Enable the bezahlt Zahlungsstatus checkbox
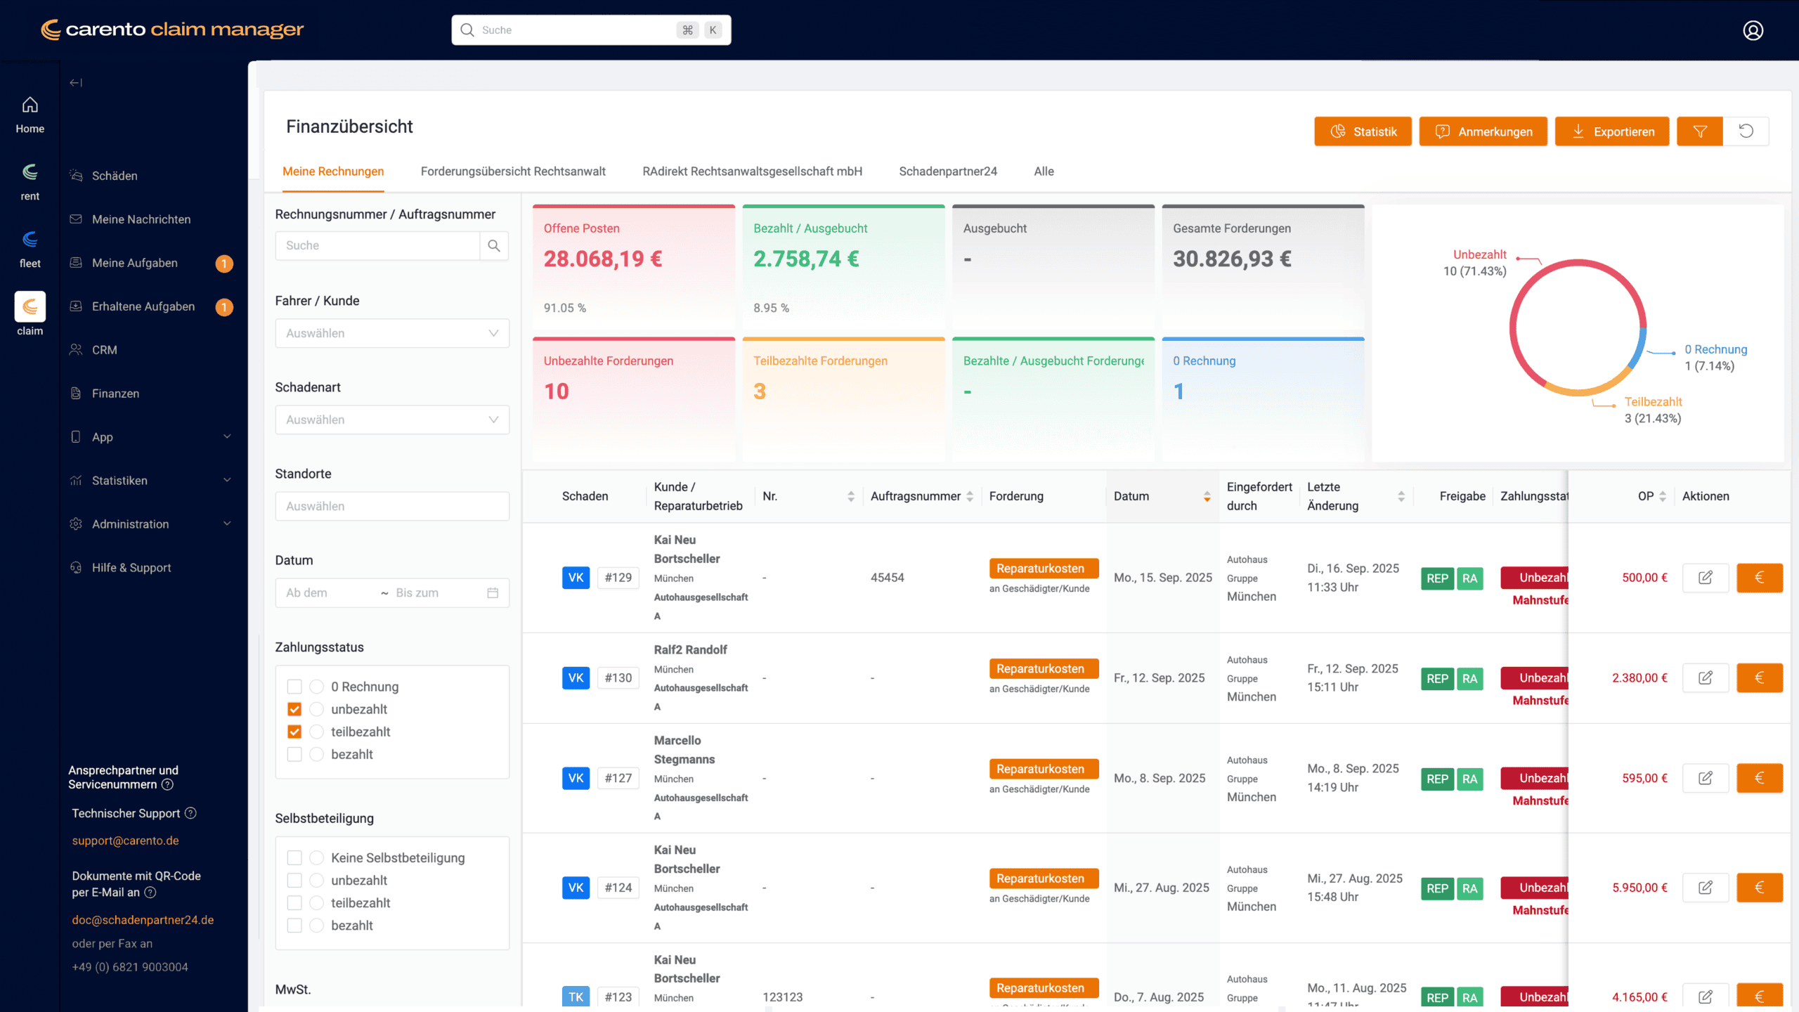Image resolution: width=1799 pixels, height=1012 pixels. (294, 754)
